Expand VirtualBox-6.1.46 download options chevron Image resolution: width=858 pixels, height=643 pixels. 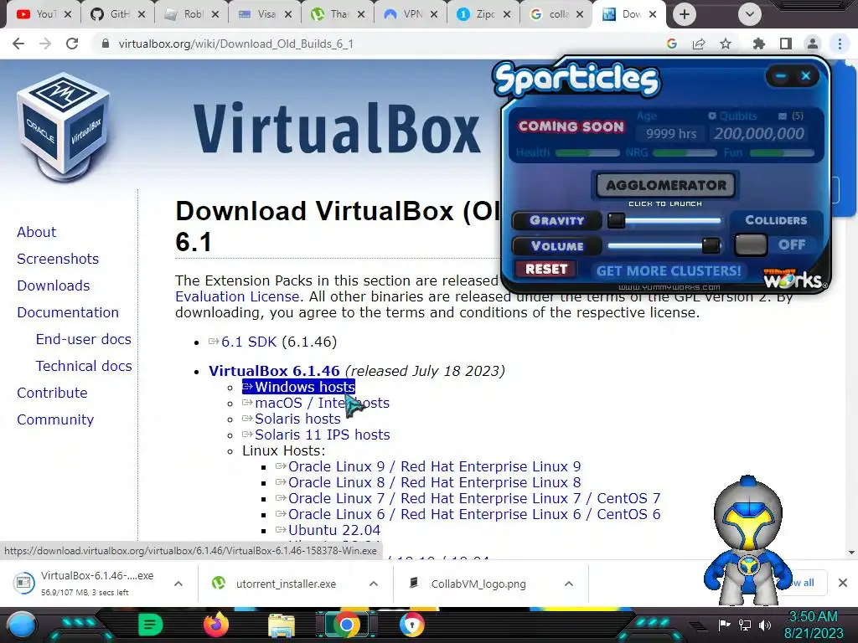[178, 584]
